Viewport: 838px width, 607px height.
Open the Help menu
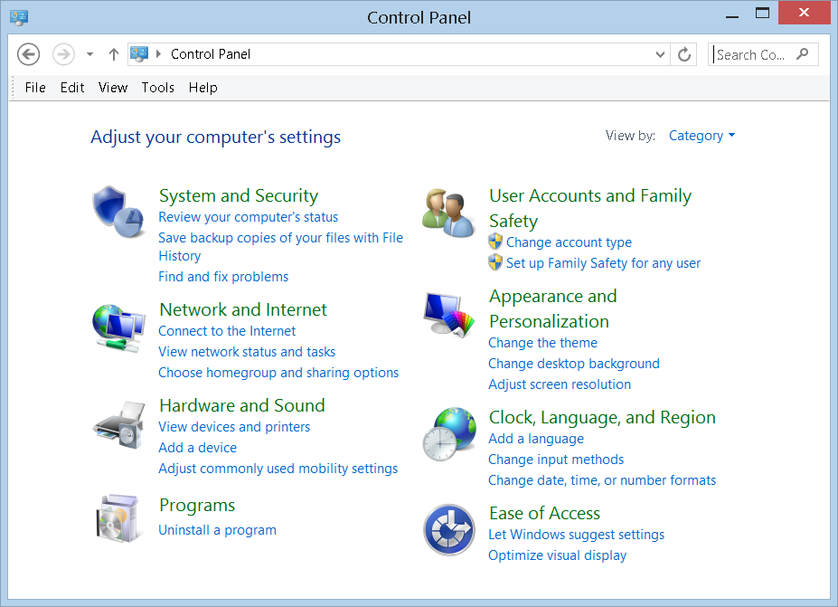click(x=203, y=88)
